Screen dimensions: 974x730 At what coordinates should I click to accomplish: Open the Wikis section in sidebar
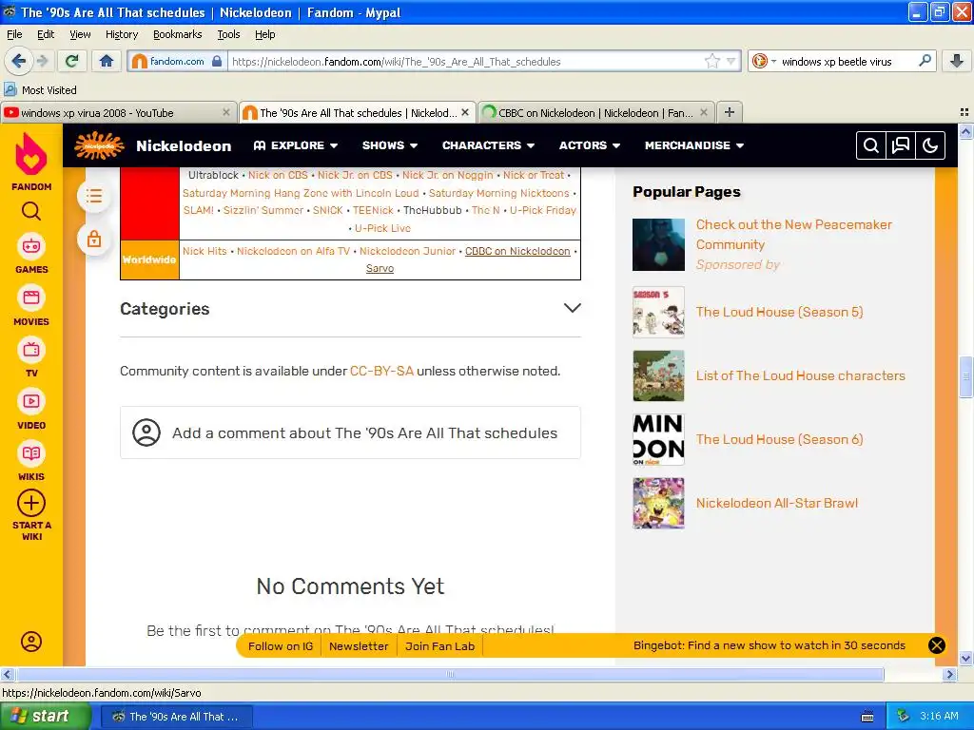coord(31,461)
